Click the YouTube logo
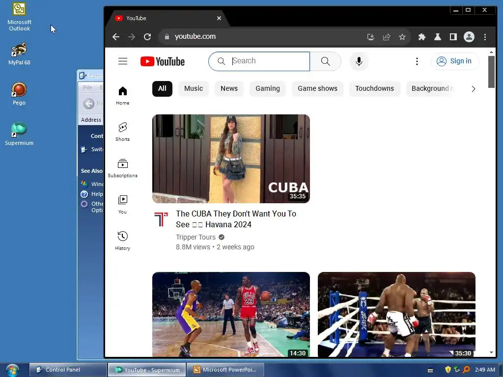This screenshot has height=377, width=503. (162, 61)
